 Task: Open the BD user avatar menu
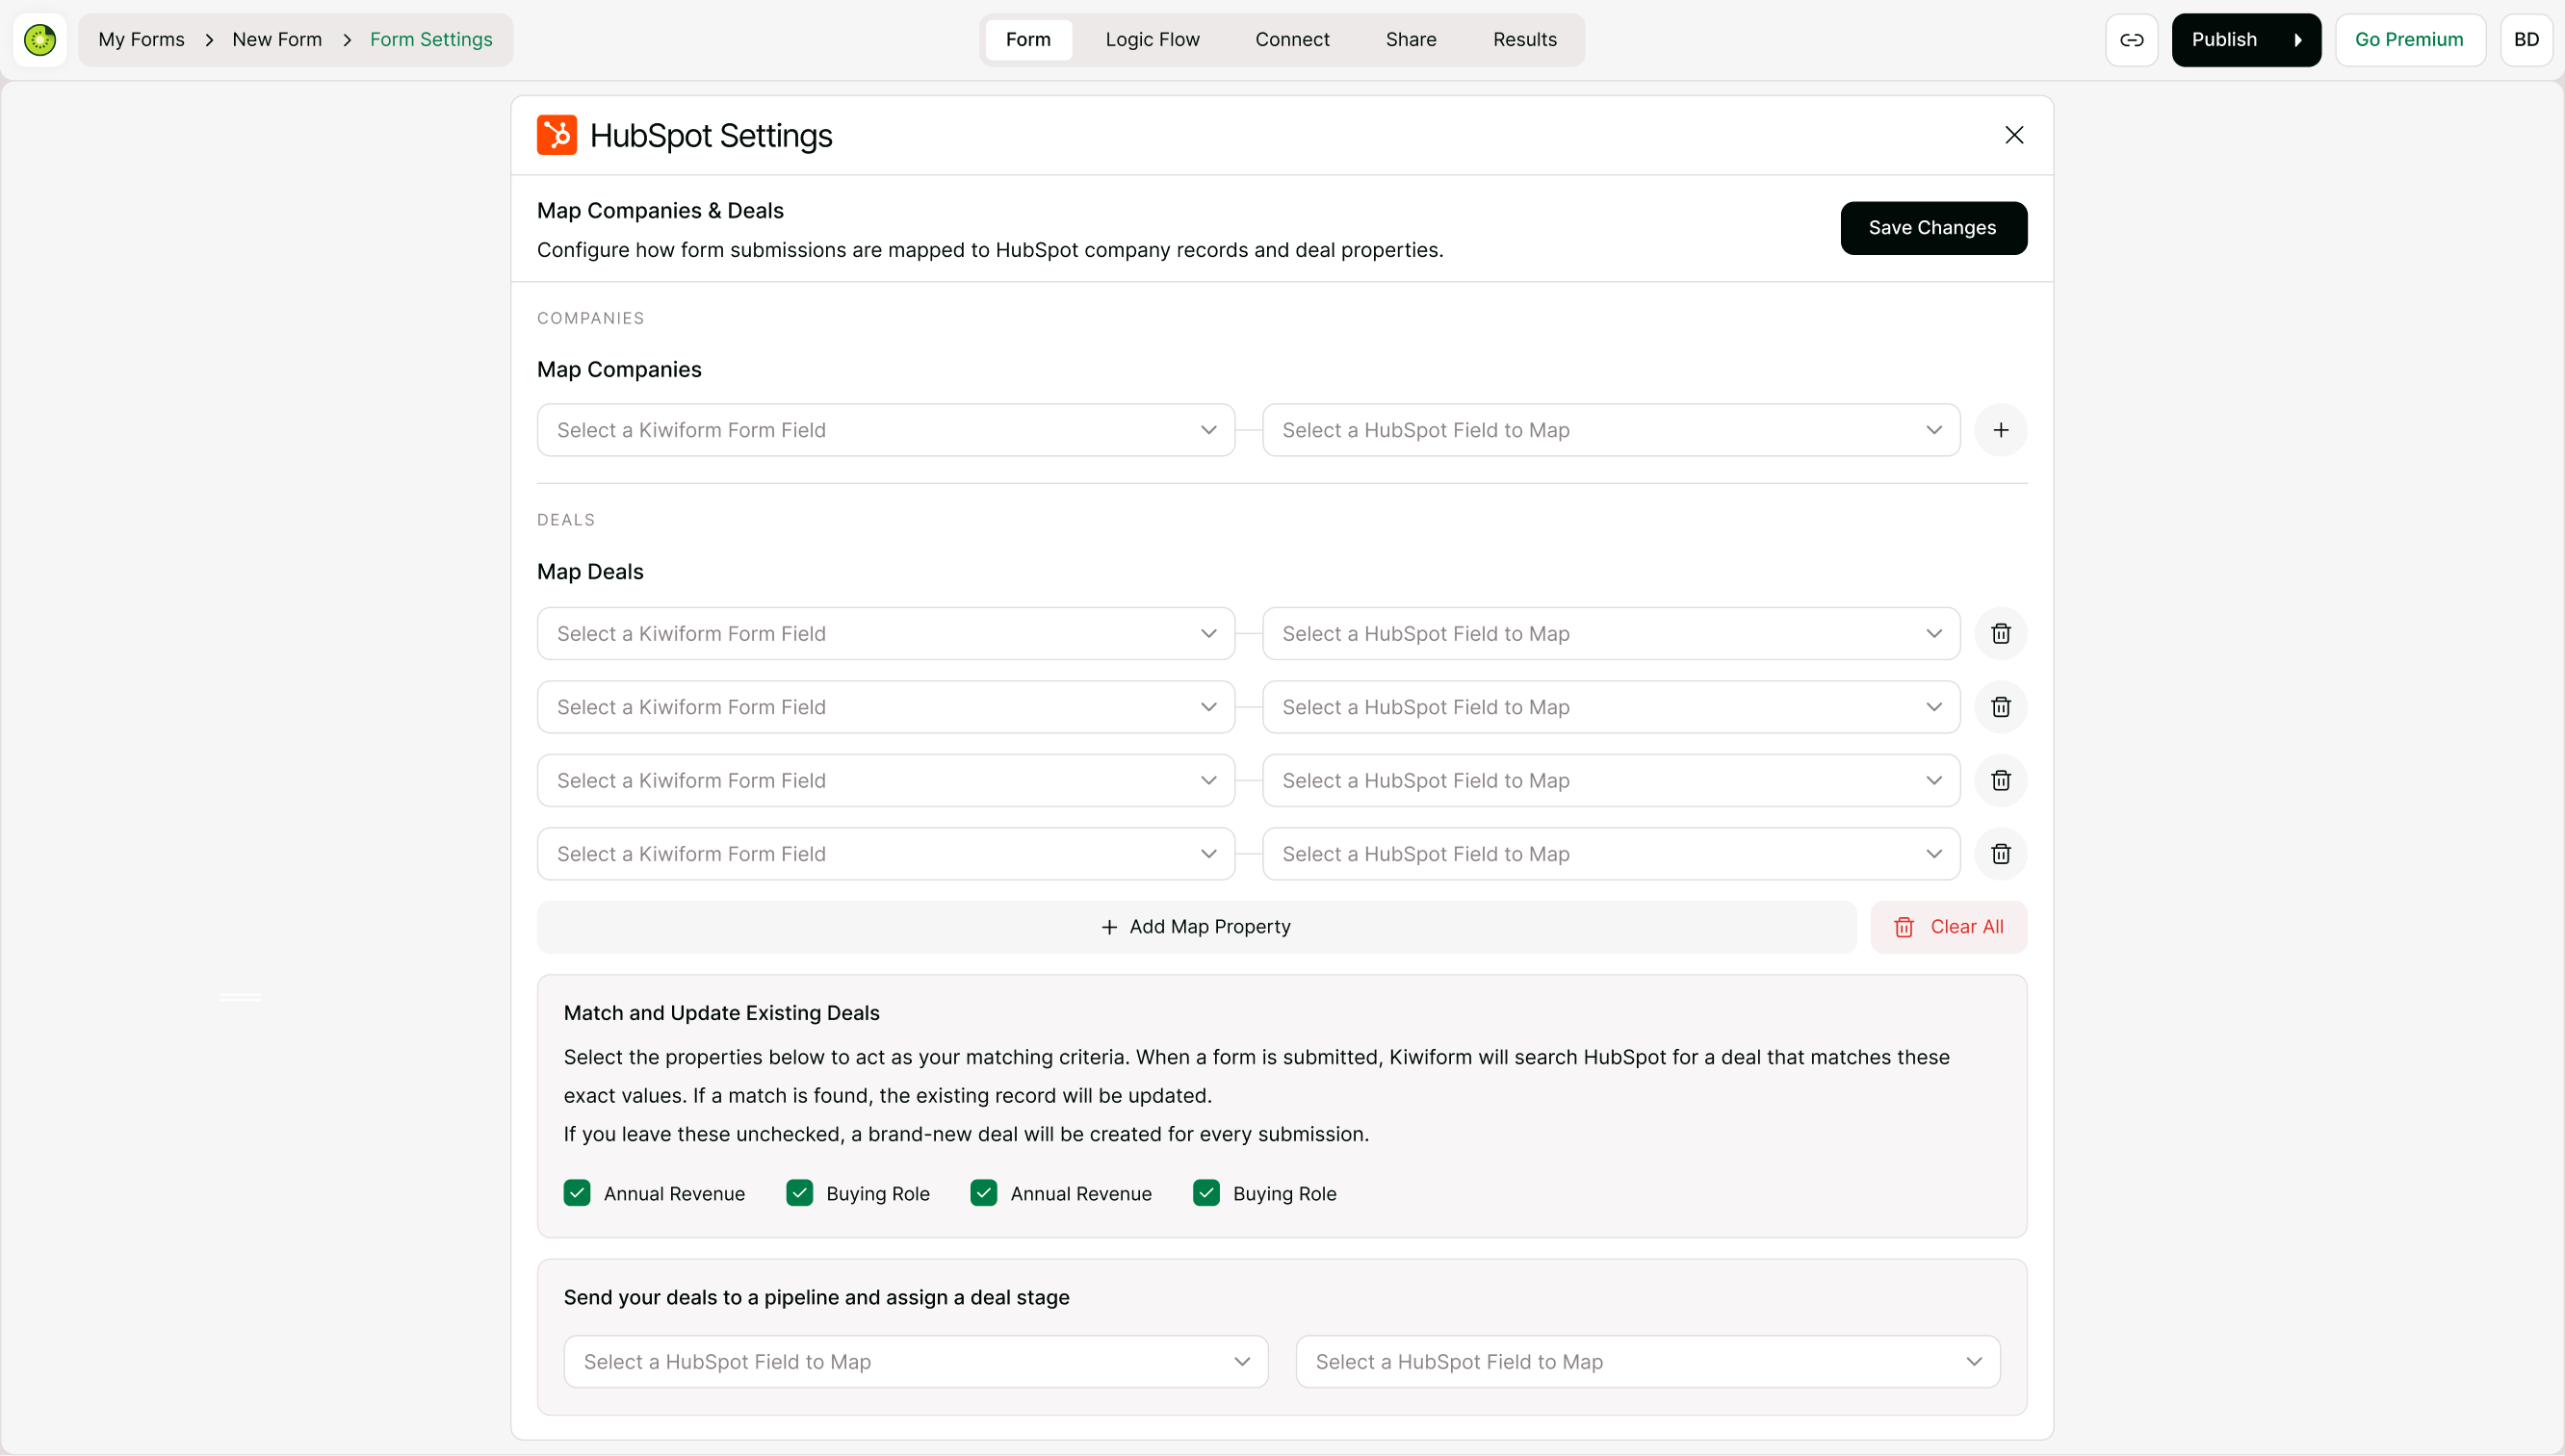click(2526, 40)
